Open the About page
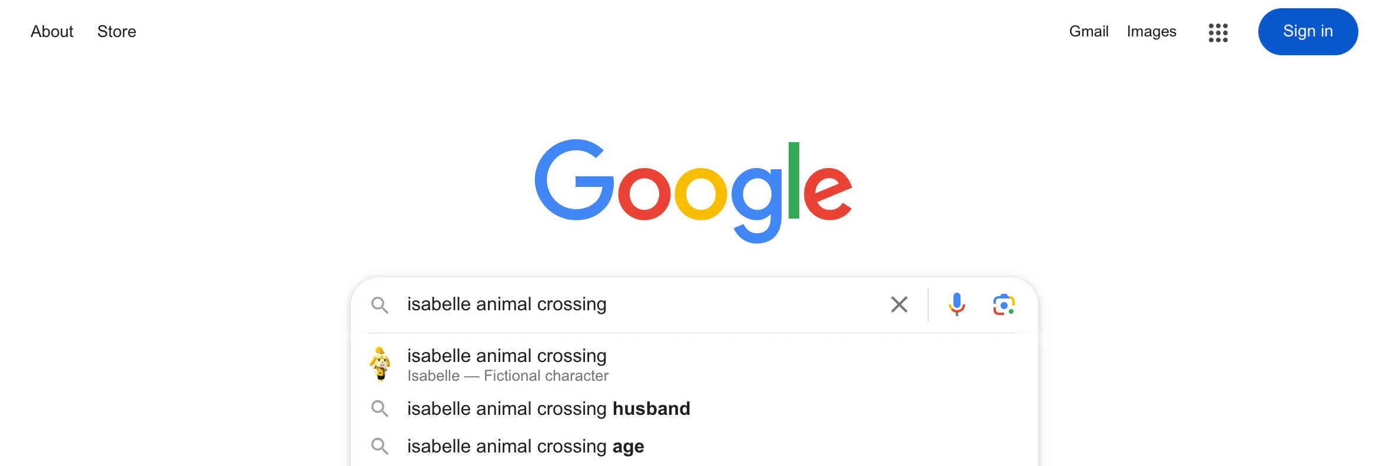The height and width of the screenshot is (466, 1389). 52,32
